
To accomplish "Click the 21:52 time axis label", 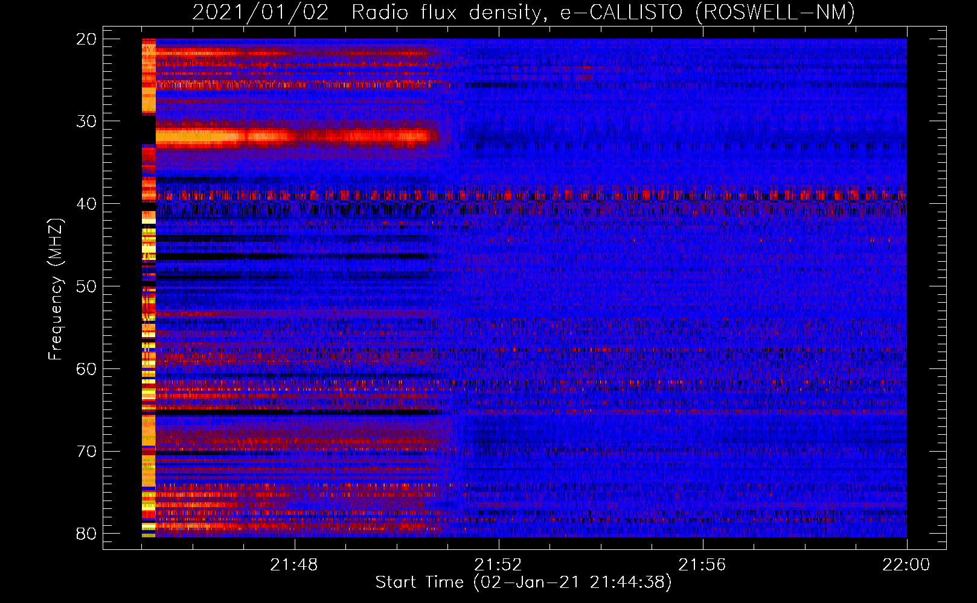I will click(x=498, y=565).
